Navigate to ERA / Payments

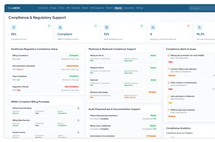(x=73, y=8)
